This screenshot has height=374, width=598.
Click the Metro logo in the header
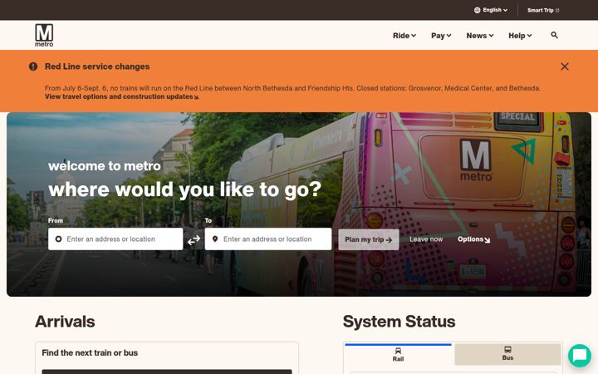(44, 35)
